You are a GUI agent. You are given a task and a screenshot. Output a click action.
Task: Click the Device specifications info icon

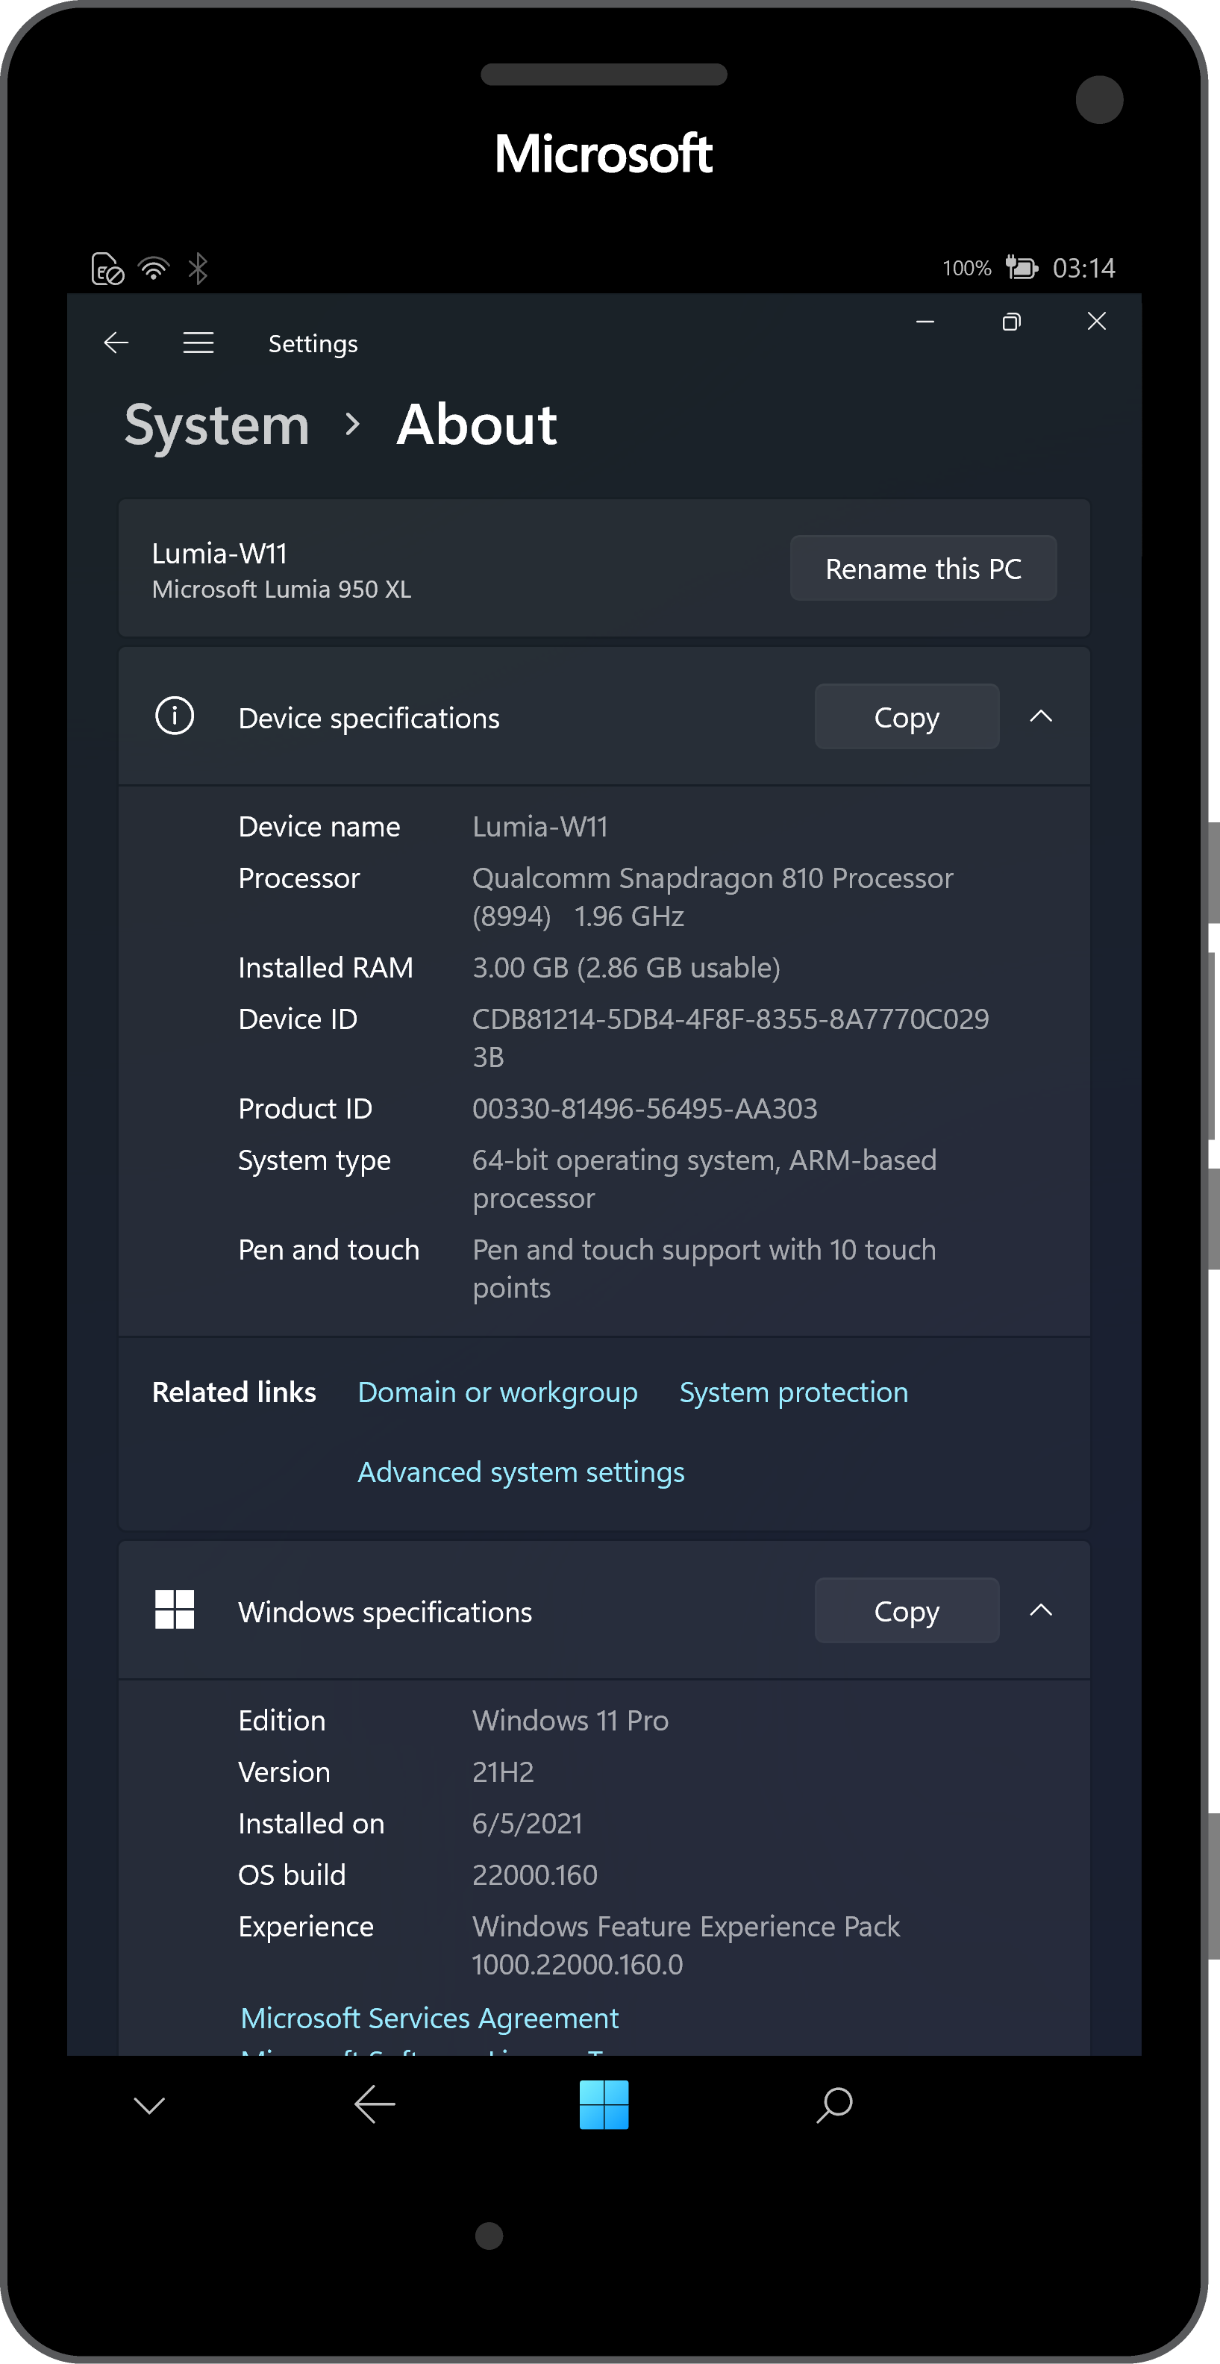click(x=175, y=716)
